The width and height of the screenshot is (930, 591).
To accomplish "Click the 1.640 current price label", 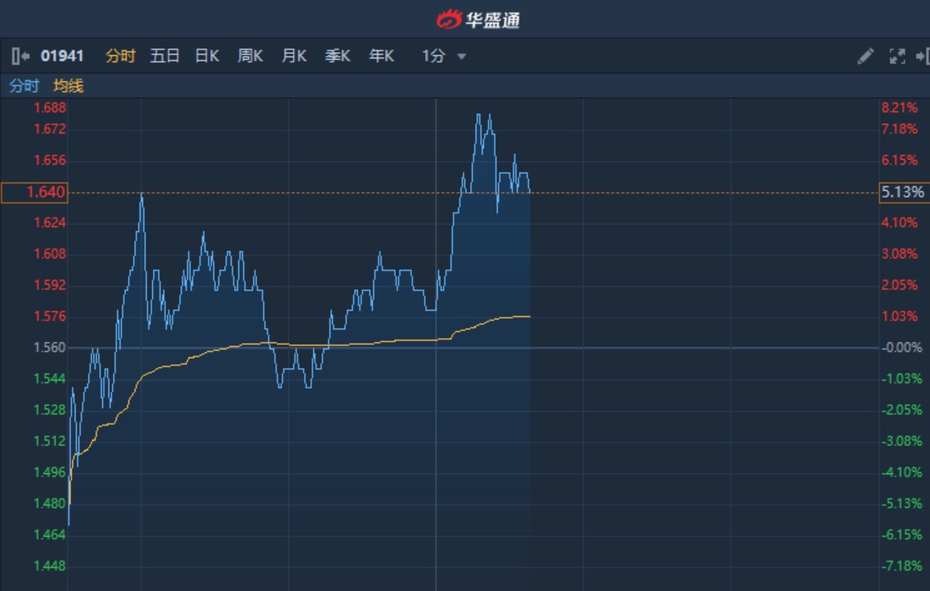I will point(46,192).
